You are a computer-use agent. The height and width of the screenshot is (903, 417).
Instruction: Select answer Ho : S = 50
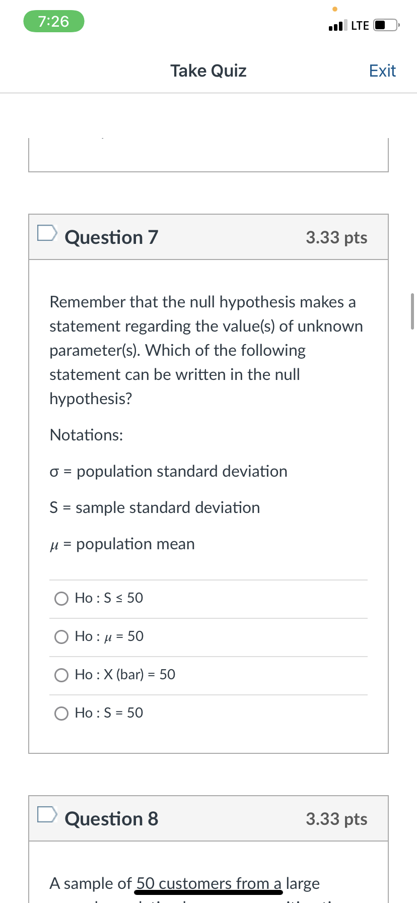click(61, 713)
